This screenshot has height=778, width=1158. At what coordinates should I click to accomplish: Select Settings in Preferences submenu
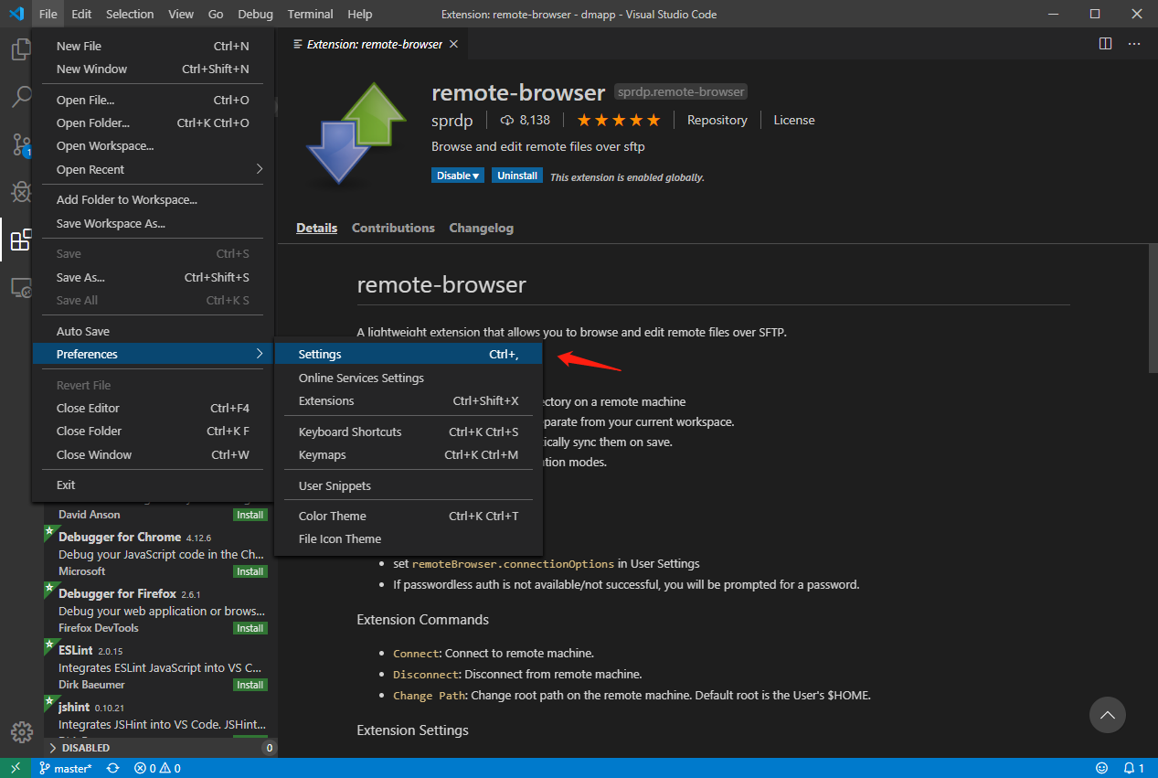tap(409, 354)
